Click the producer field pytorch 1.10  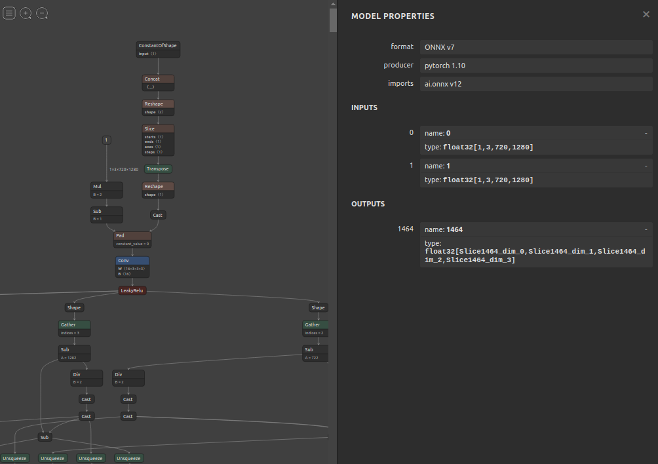536,66
